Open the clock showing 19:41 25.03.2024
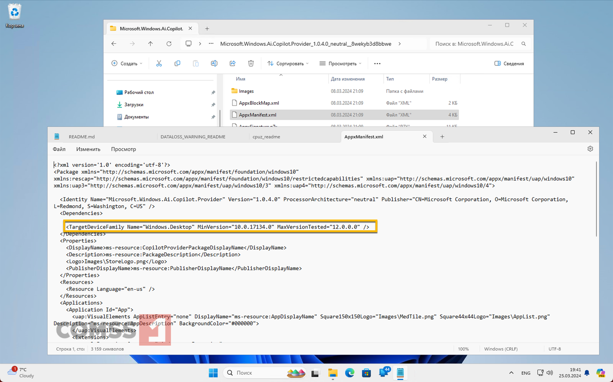The image size is (613, 382). point(570,373)
